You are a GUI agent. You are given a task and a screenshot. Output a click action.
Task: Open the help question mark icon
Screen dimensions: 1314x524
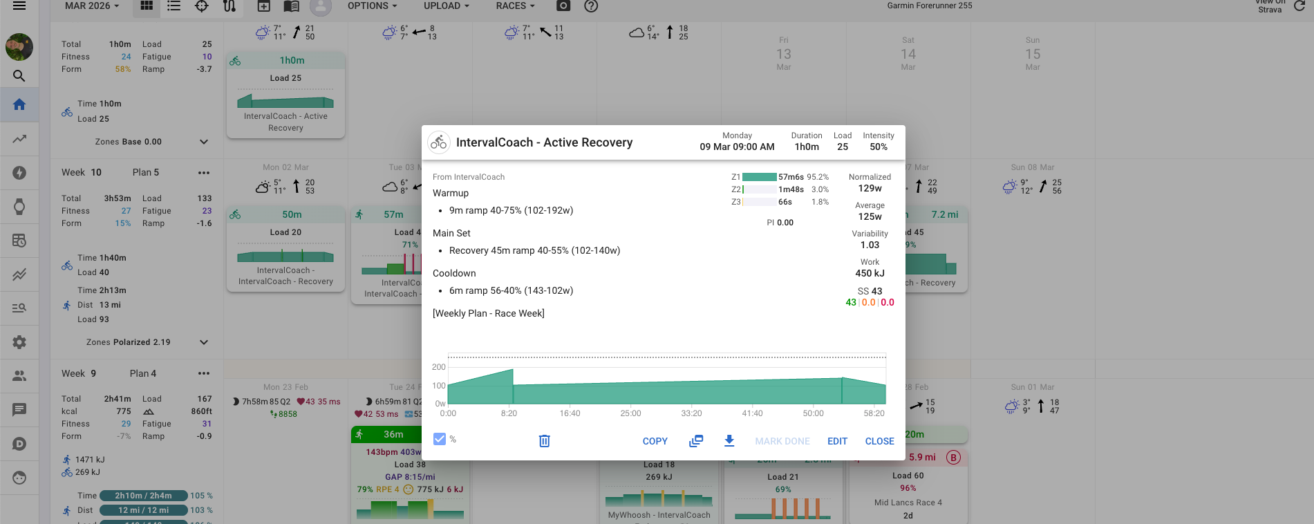point(591,6)
